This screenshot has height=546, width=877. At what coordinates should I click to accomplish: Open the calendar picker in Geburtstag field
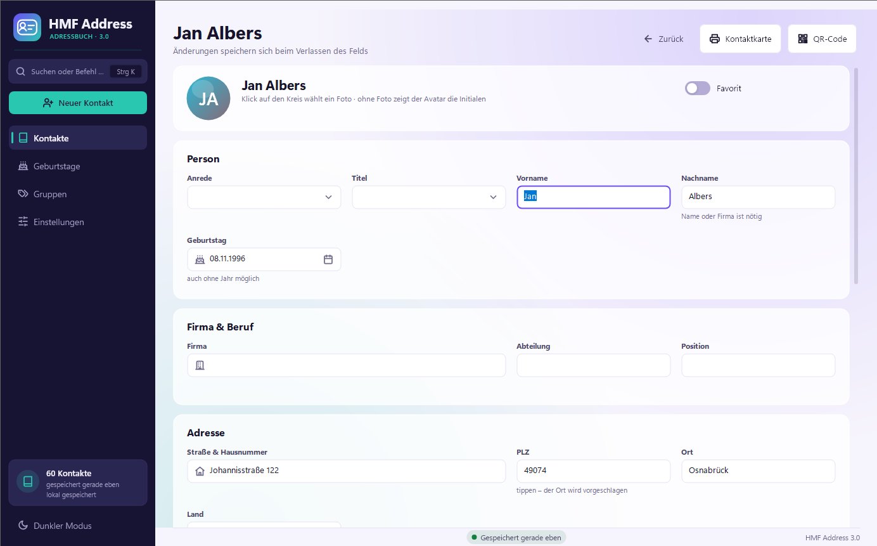(x=328, y=259)
